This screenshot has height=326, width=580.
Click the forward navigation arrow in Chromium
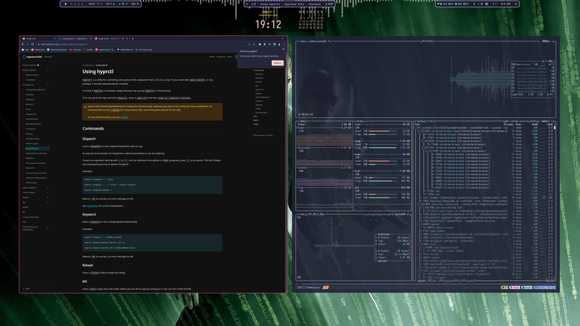click(28, 44)
